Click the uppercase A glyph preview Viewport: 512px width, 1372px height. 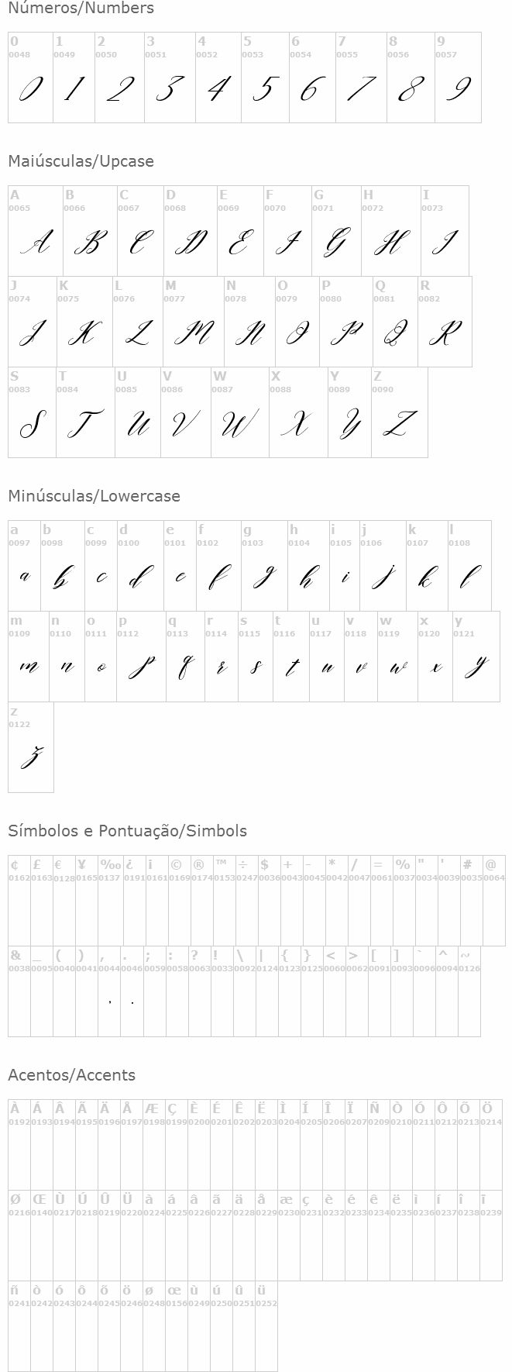[36, 243]
